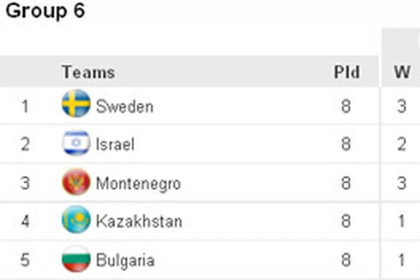
Task: Sort table by Teams column header
Action: pyautogui.click(x=88, y=72)
